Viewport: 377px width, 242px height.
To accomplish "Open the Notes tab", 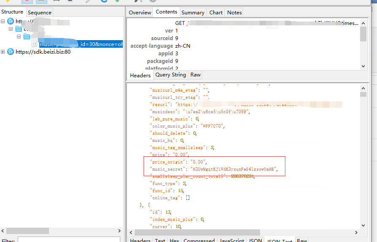I will [x=234, y=13].
